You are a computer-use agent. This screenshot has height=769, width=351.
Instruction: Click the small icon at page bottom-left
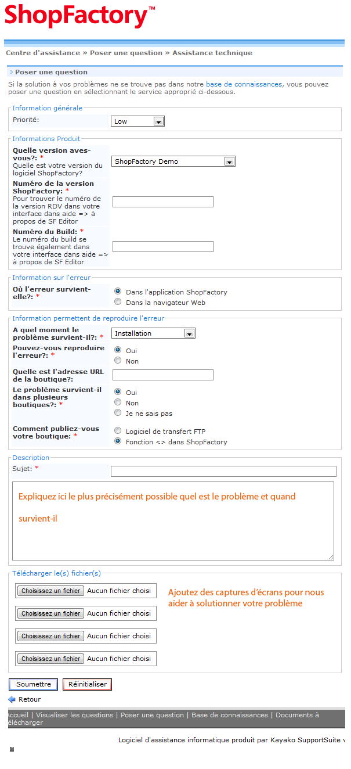click(x=12, y=749)
